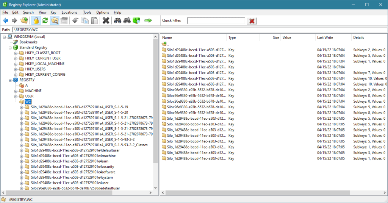The image size is (388, 203).
Task: Click the blue Back arrow icon
Action: coord(5,20)
